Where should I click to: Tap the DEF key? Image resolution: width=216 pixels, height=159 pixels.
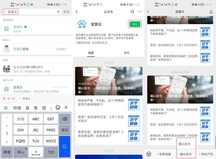[51, 119]
